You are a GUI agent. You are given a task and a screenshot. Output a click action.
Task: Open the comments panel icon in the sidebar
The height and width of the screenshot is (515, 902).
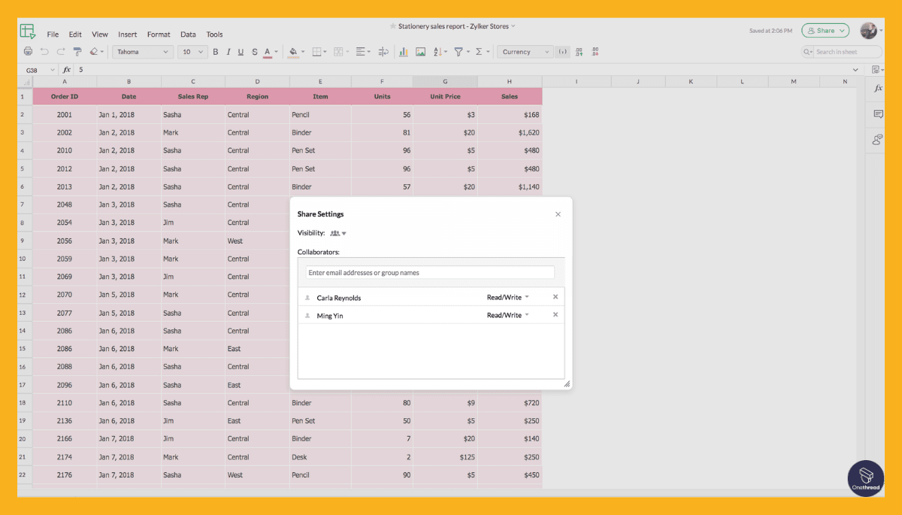875,114
